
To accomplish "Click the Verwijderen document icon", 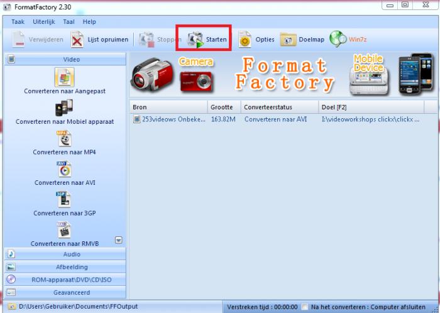I will pos(19,40).
